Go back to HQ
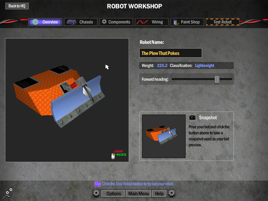This screenshot has height=201, width=268. 17,6
